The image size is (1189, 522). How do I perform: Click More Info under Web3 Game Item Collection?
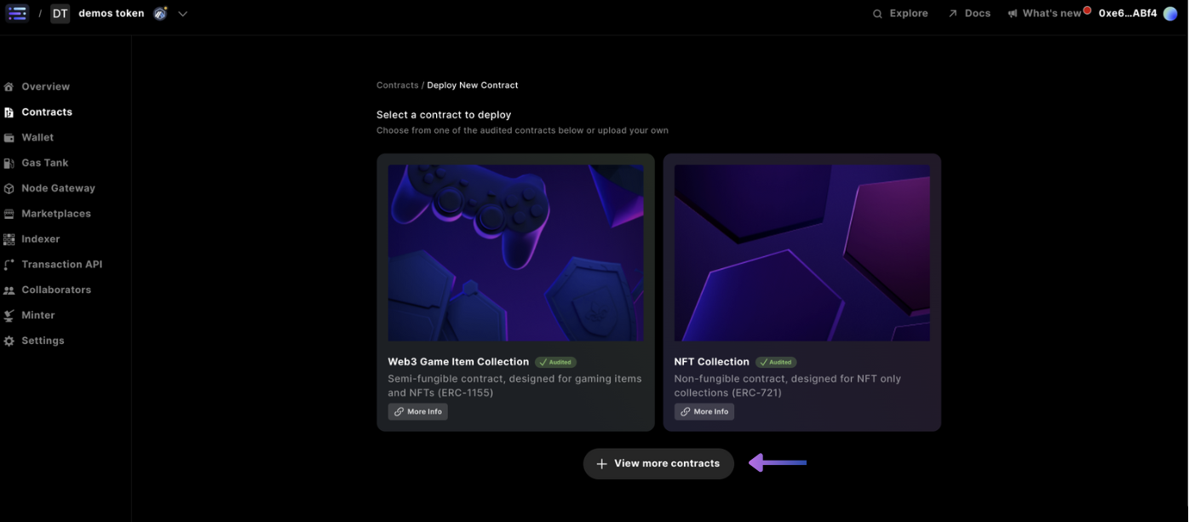click(417, 412)
